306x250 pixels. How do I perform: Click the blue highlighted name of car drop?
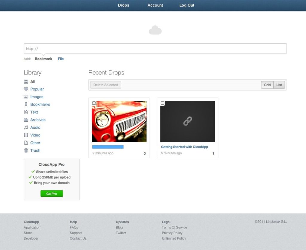(x=108, y=147)
